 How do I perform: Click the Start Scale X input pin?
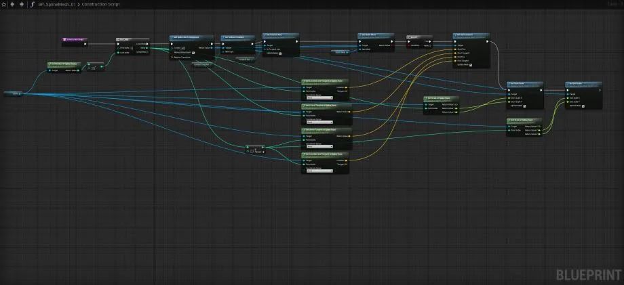point(509,98)
